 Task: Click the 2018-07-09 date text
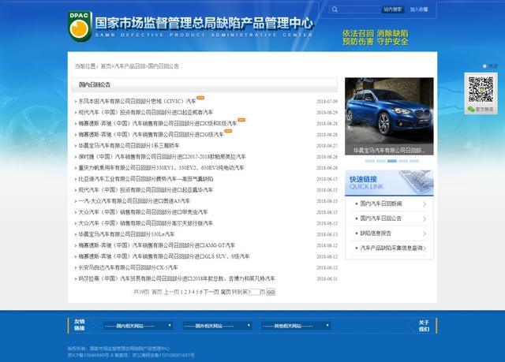[x=327, y=102]
